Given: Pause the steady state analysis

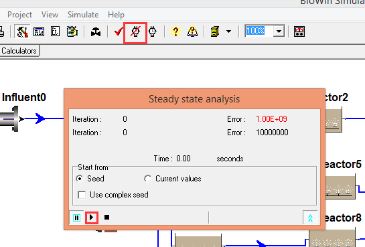Looking at the screenshot, I should [x=76, y=218].
